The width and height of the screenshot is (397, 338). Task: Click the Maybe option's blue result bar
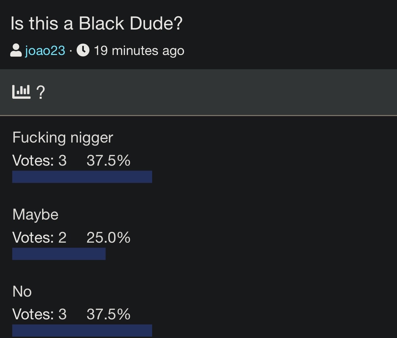tap(59, 254)
